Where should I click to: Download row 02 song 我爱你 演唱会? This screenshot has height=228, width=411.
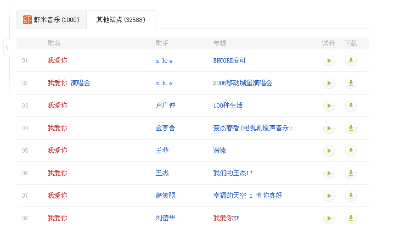[x=351, y=83]
